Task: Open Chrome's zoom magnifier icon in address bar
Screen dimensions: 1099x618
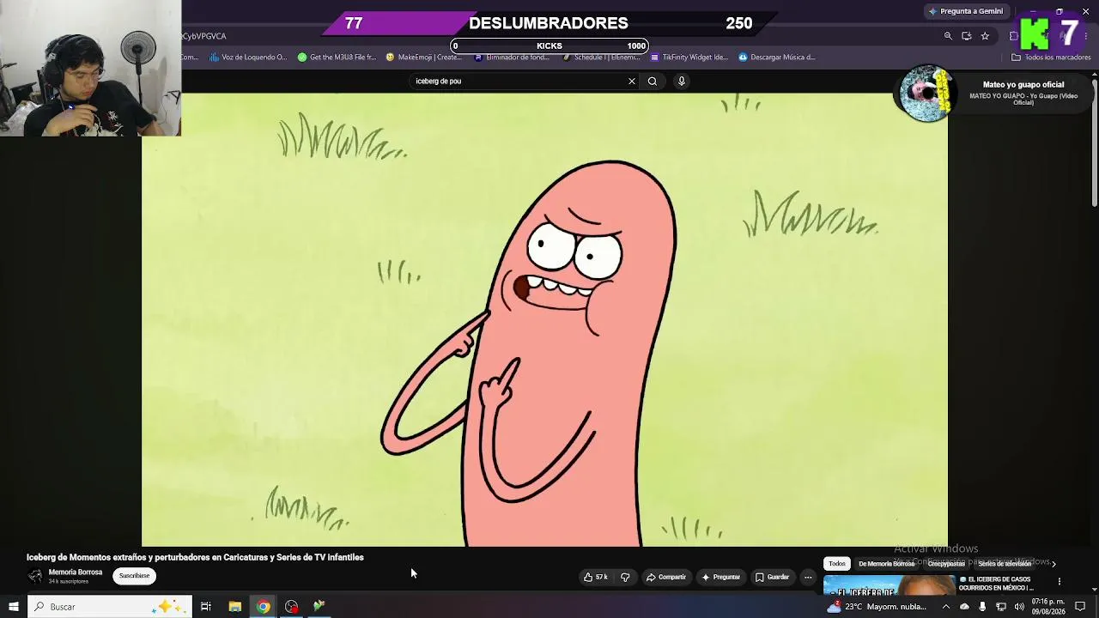Action: (x=948, y=36)
